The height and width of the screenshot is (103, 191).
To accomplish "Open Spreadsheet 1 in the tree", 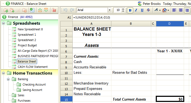I will [x=27, y=35].
